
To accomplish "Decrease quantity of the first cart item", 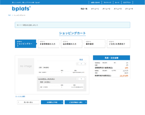I will [x=77, y=64].
